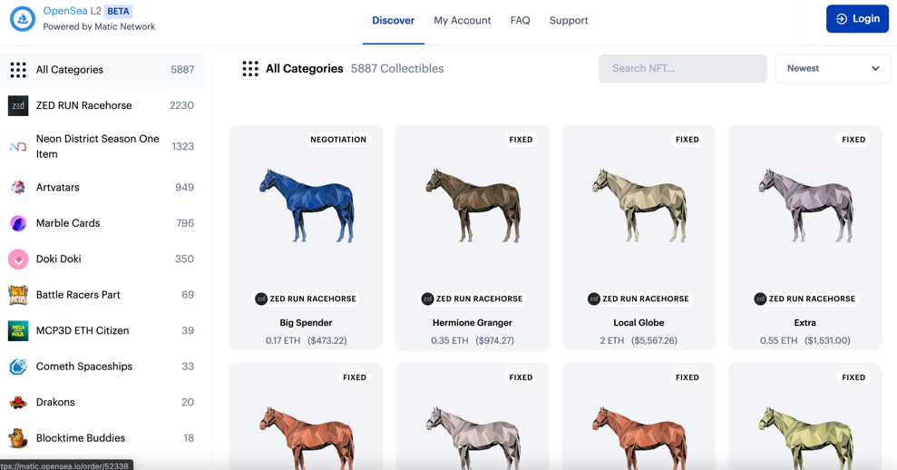
Task: Open the Newest sort dropdown
Action: click(833, 68)
